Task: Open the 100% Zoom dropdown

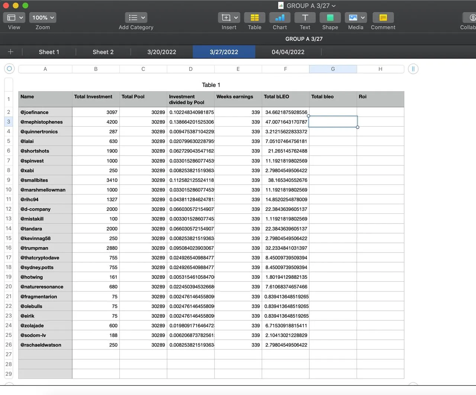Action: coord(43,17)
